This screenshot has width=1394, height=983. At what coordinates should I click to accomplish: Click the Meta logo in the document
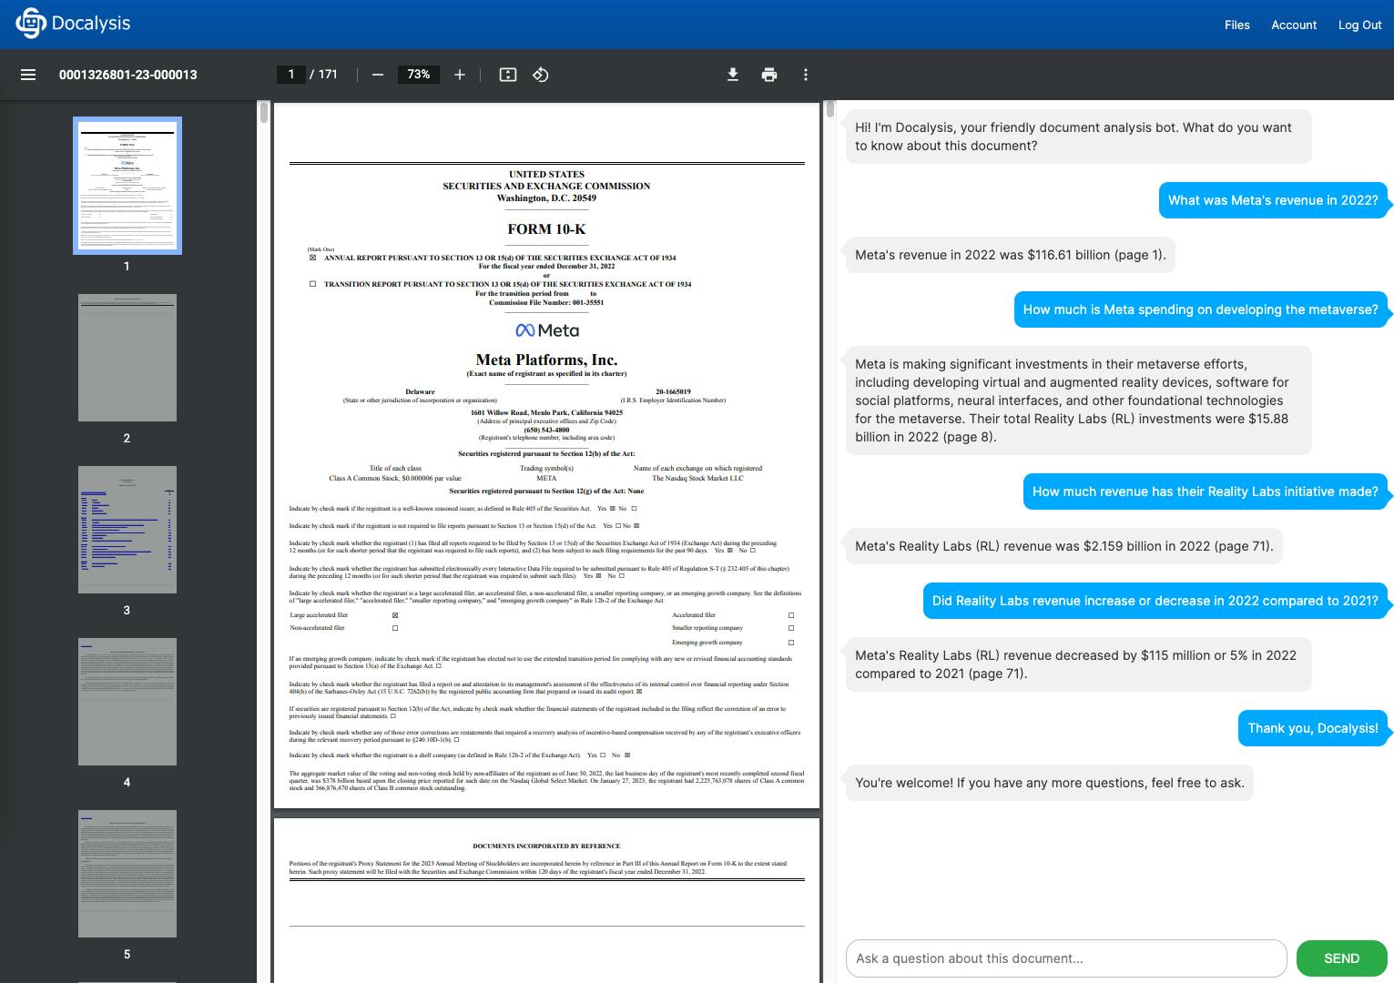click(x=546, y=330)
